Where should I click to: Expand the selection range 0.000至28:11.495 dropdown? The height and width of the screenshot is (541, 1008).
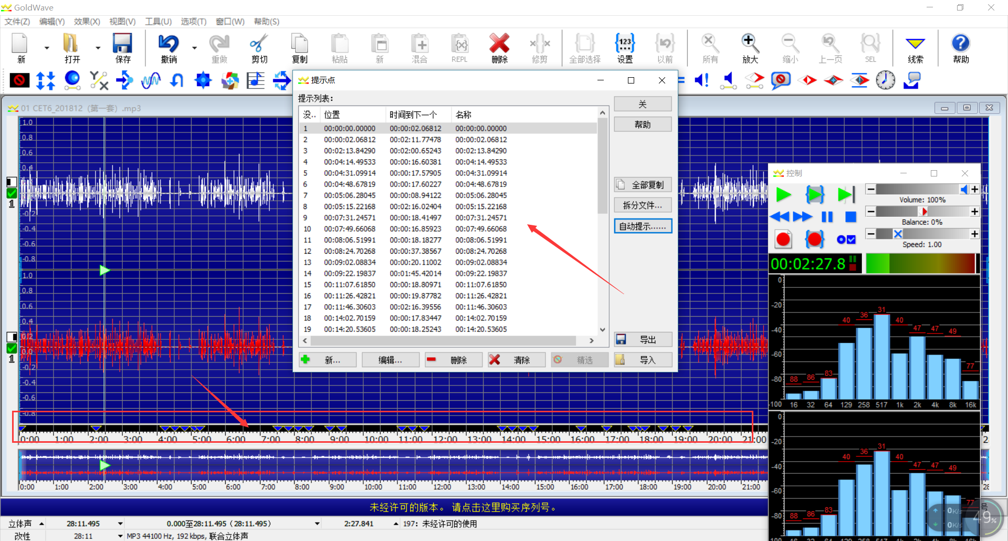(x=317, y=524)
